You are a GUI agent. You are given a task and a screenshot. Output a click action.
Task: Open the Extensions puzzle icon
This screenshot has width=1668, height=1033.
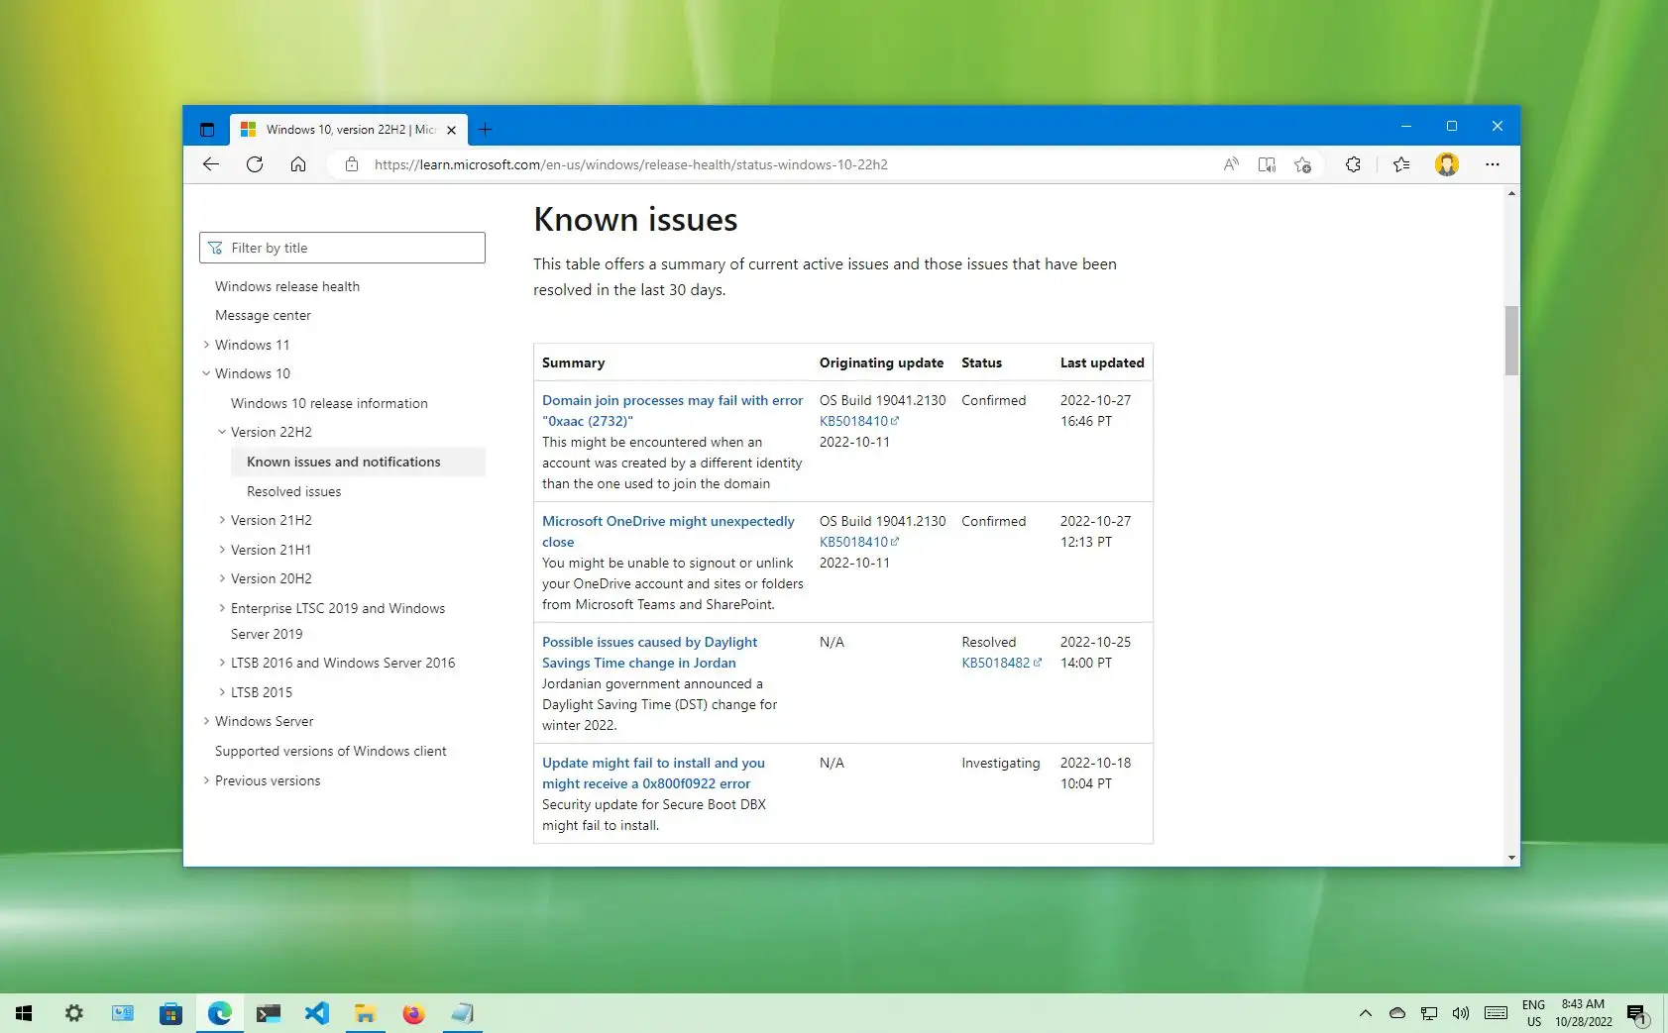(1353, 164)
